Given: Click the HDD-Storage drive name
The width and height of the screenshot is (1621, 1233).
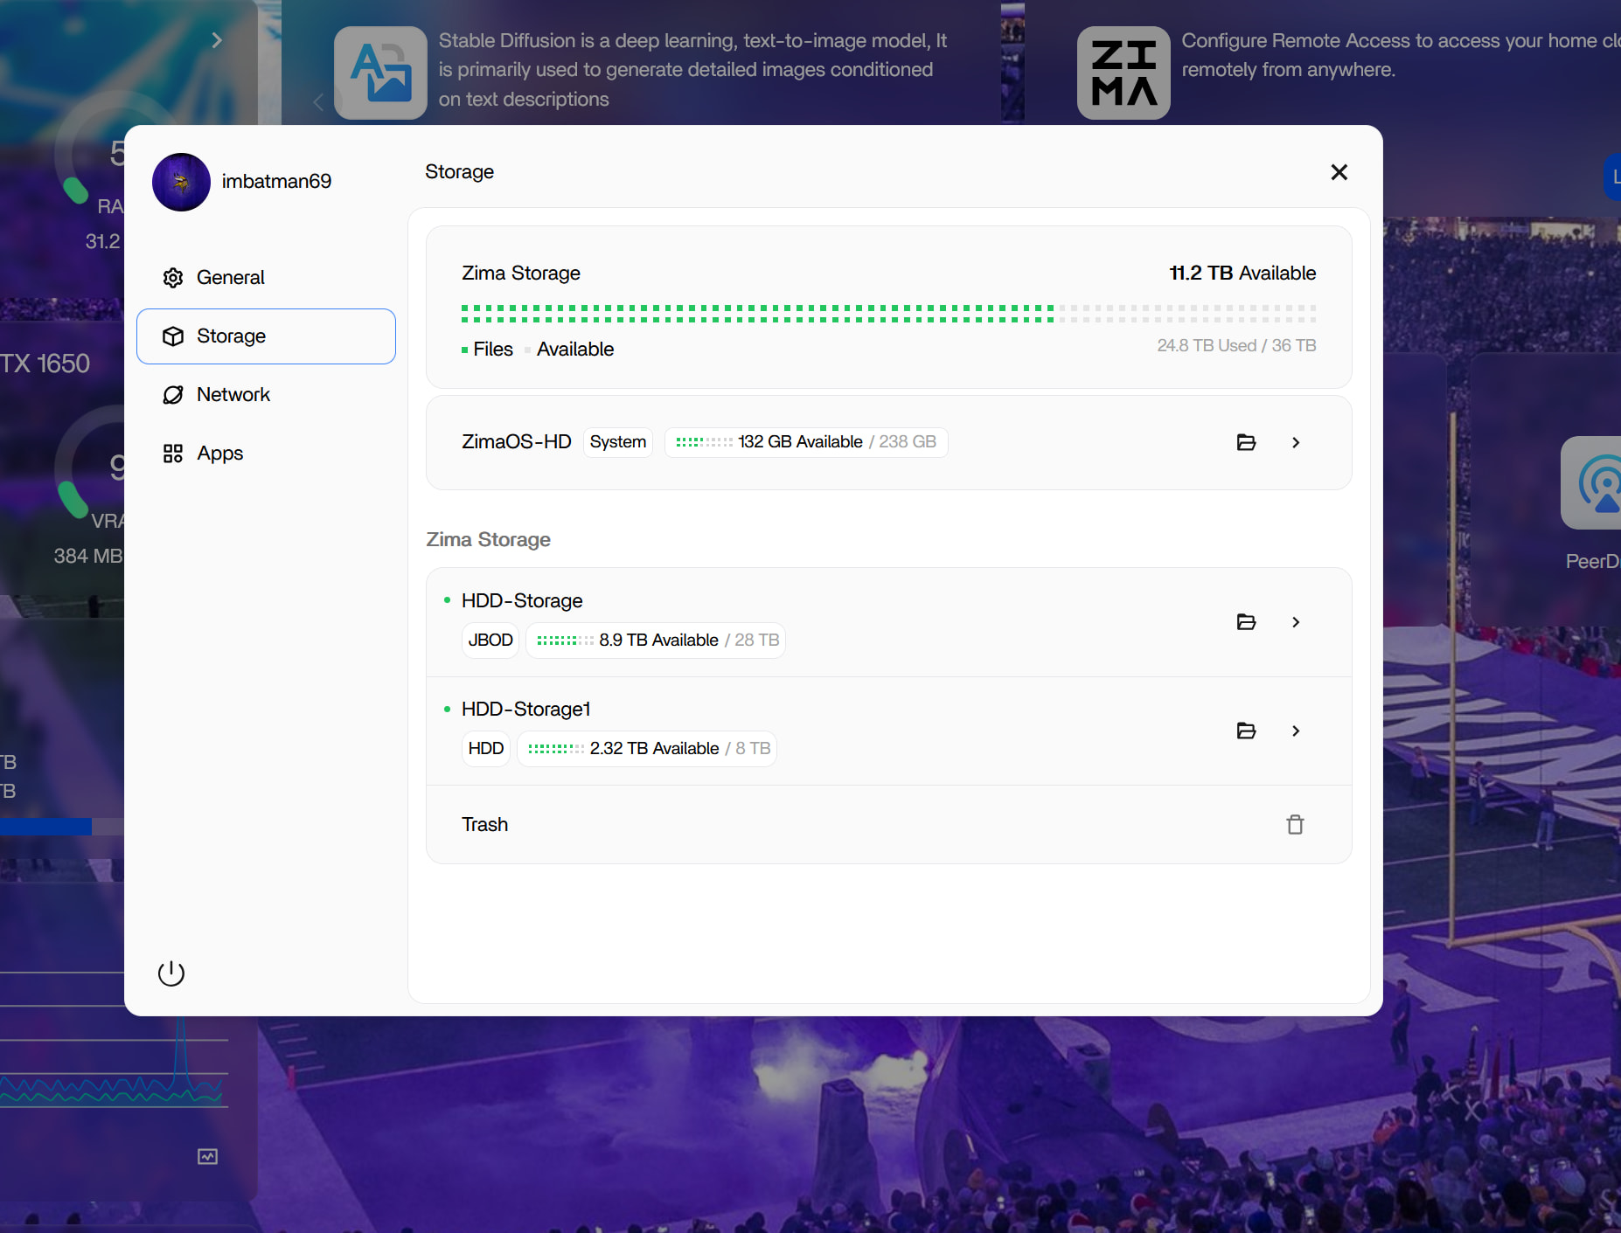Looking at the screenshot, I should coord(522,600).
